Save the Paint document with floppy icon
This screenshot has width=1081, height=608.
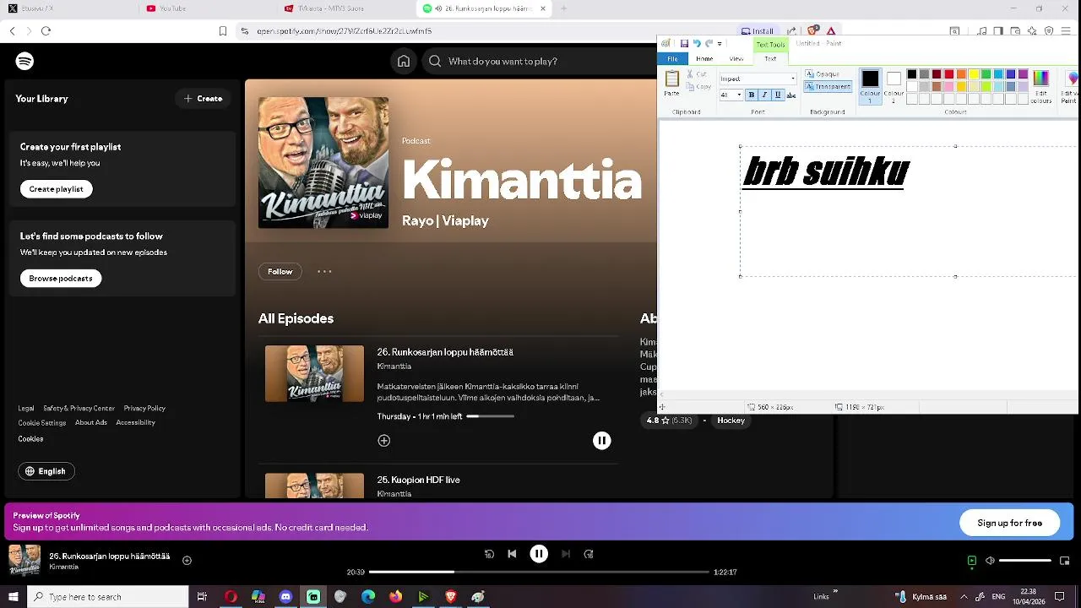[x=684, y=44]
